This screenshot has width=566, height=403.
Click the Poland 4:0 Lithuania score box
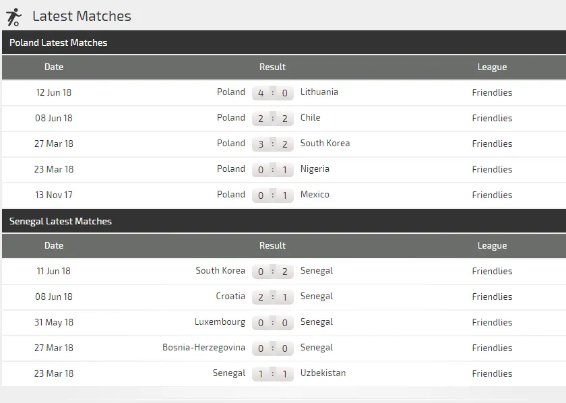[273, 93]
